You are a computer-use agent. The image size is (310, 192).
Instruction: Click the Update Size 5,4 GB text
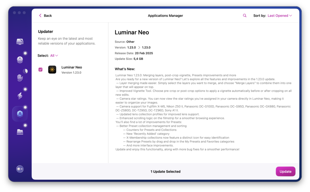pyautogui.click(x=129, y=59)
